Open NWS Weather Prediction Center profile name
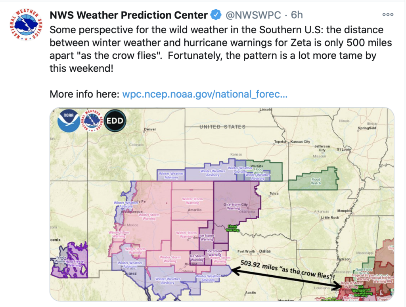The width and height of the screenshot is (406, 307). [x=129, y=15]
